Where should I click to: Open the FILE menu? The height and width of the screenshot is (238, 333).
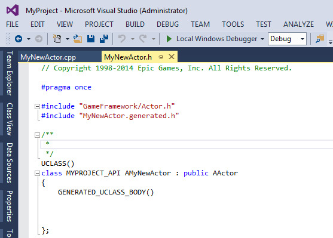tap(13, 24)
